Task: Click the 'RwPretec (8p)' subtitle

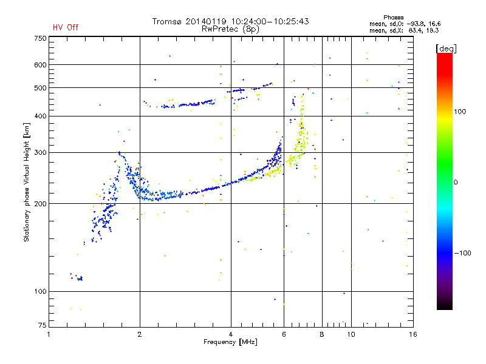Action: (230, 29)
